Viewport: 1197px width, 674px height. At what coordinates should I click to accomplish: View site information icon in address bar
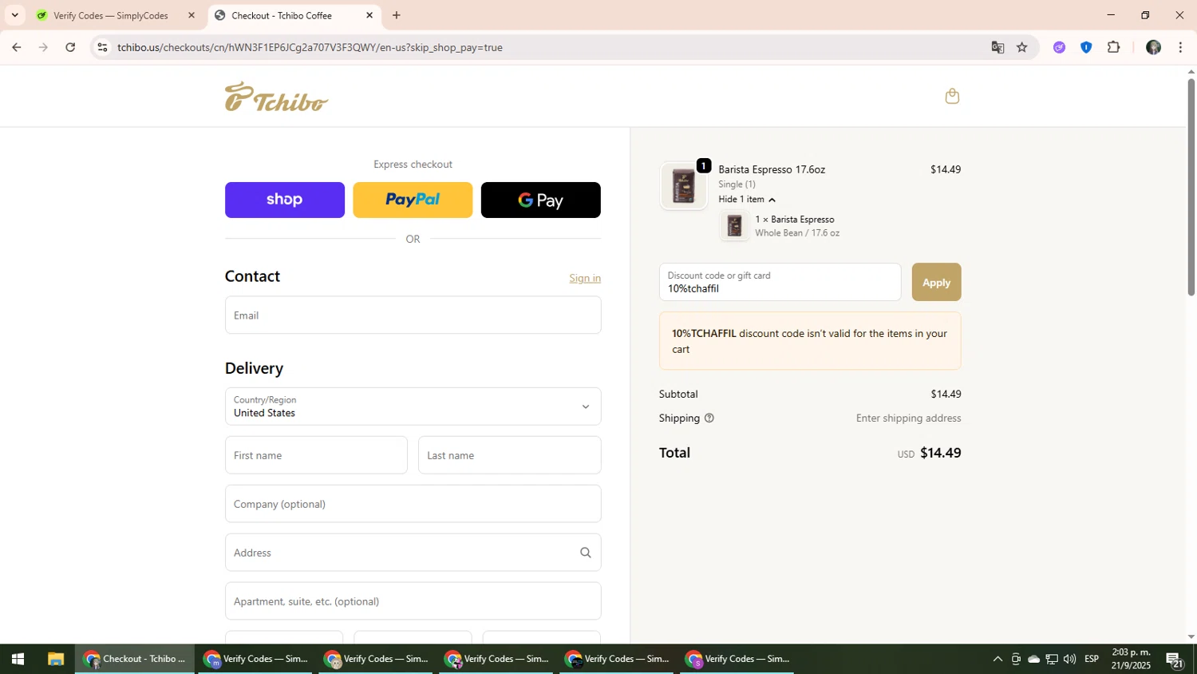coord(102,48)
